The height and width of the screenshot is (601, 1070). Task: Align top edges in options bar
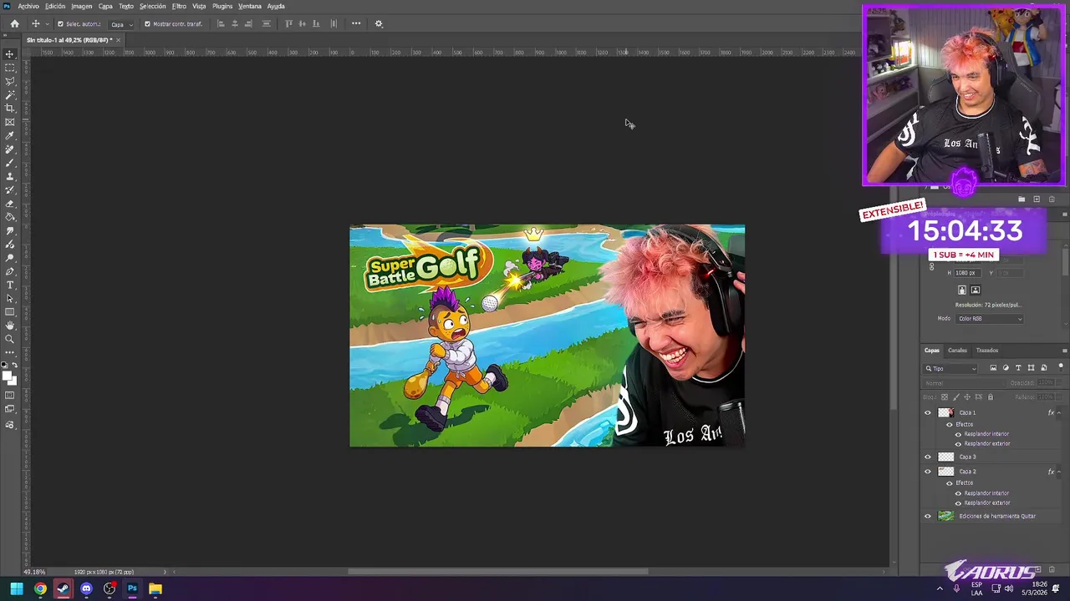pos(288,23)
